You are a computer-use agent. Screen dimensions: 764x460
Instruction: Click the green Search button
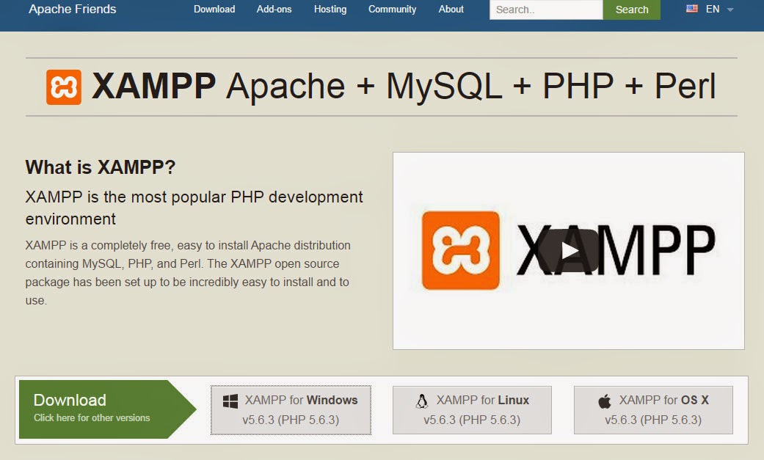tap(631, 10)
